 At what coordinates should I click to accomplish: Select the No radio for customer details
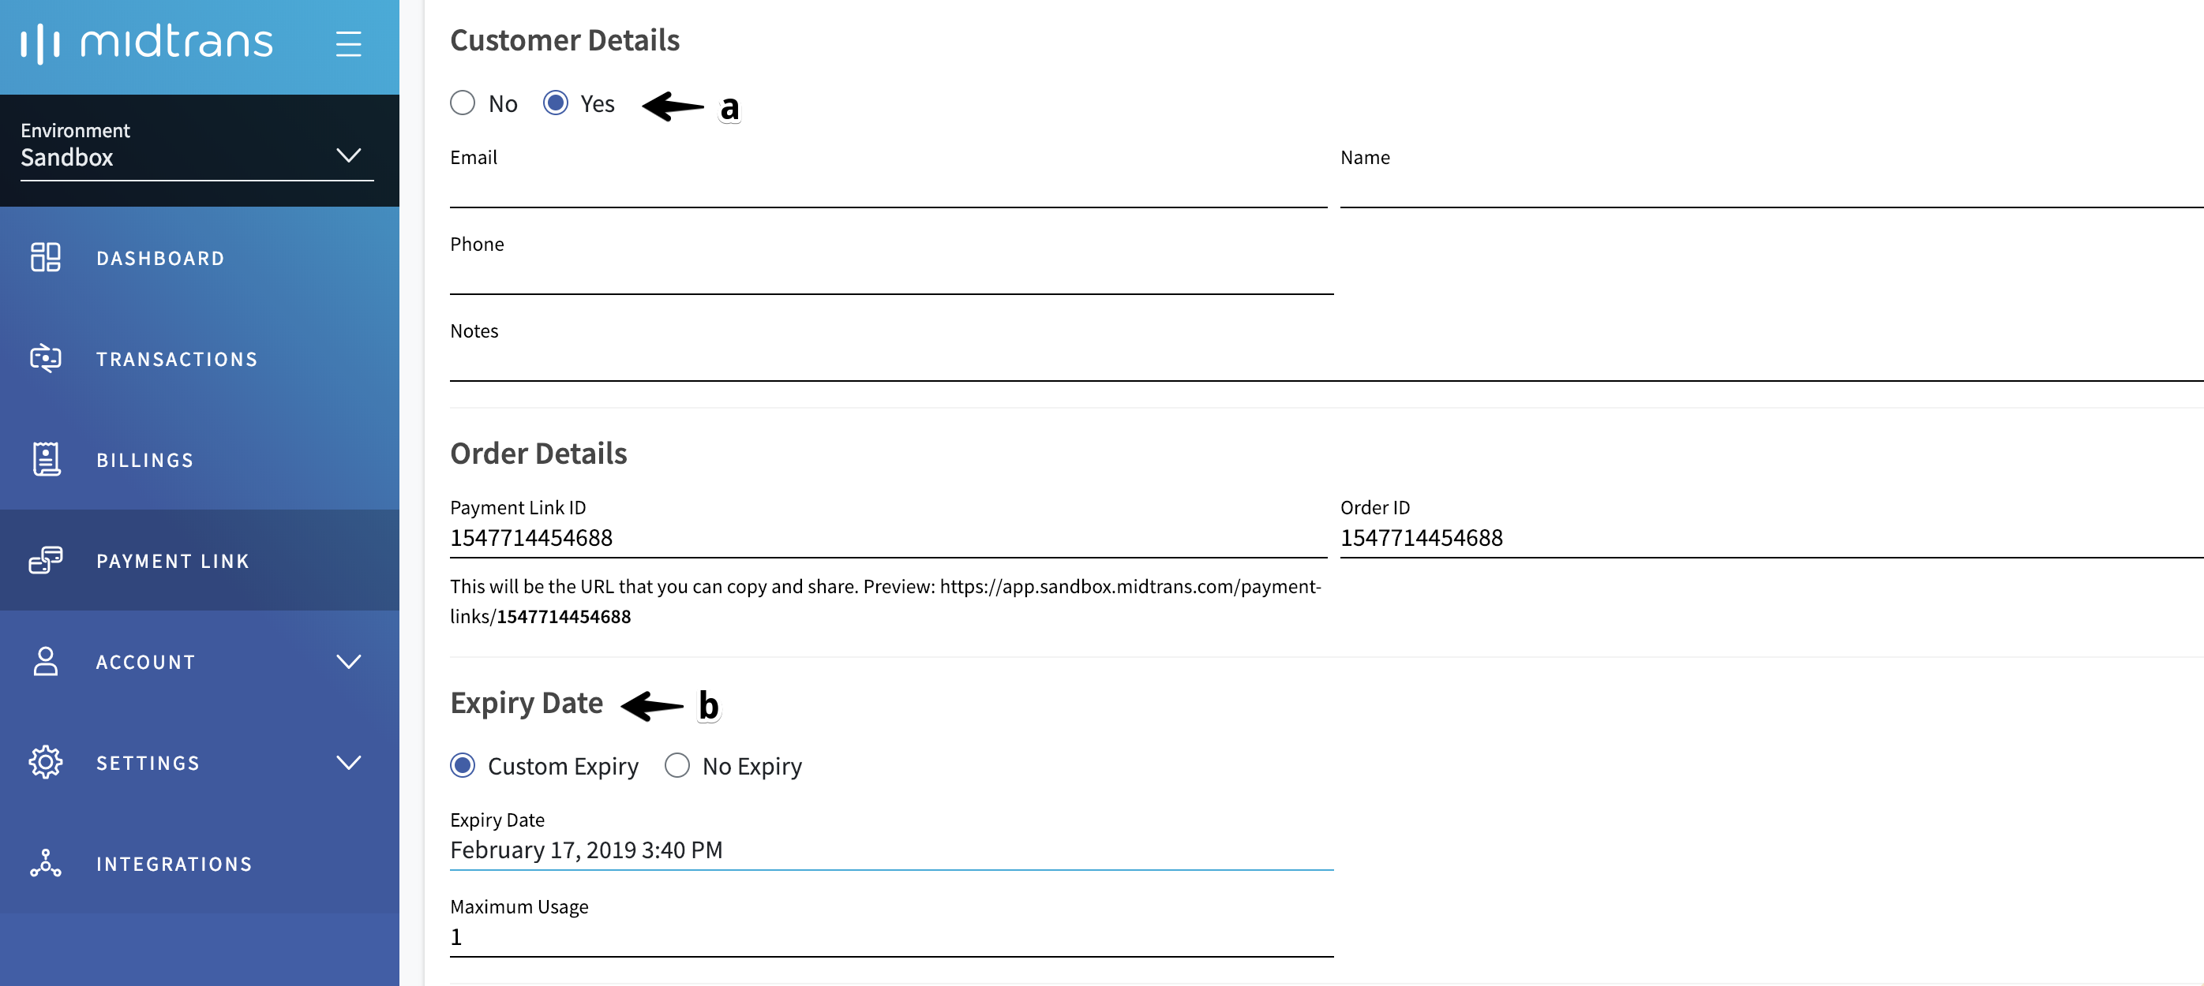463,103
